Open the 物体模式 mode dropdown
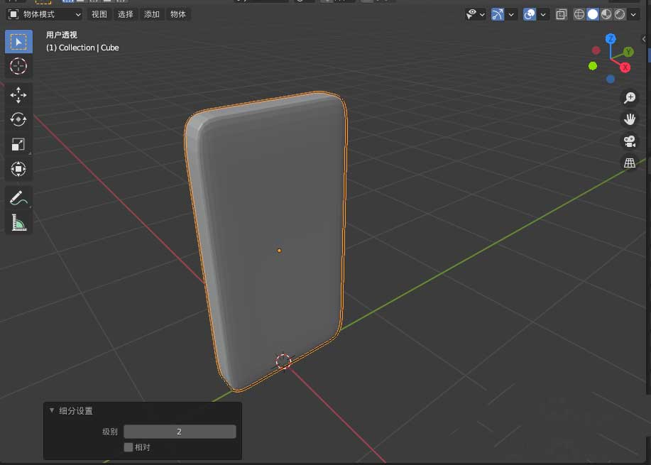The height and width of the screenshot is (465, 651). [x=45, y=14]
